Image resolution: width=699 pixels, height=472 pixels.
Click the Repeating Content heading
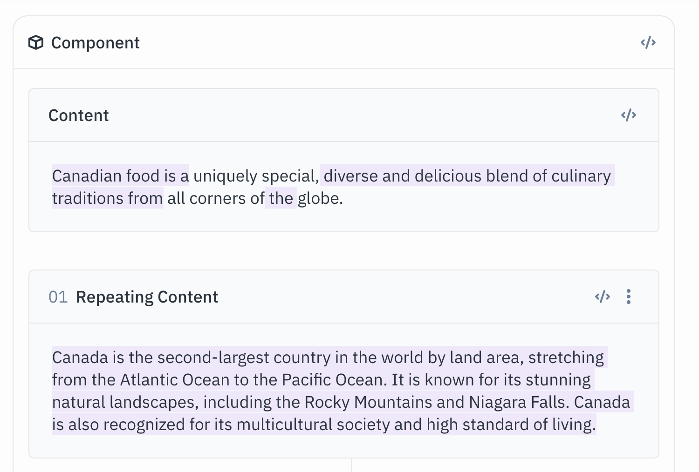(x=147, y=297)
